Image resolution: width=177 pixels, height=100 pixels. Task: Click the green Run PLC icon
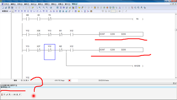104,8
